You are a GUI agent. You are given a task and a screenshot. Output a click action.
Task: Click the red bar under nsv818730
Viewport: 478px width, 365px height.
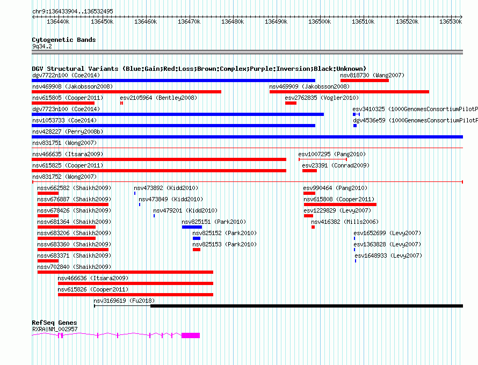[365, 81]
